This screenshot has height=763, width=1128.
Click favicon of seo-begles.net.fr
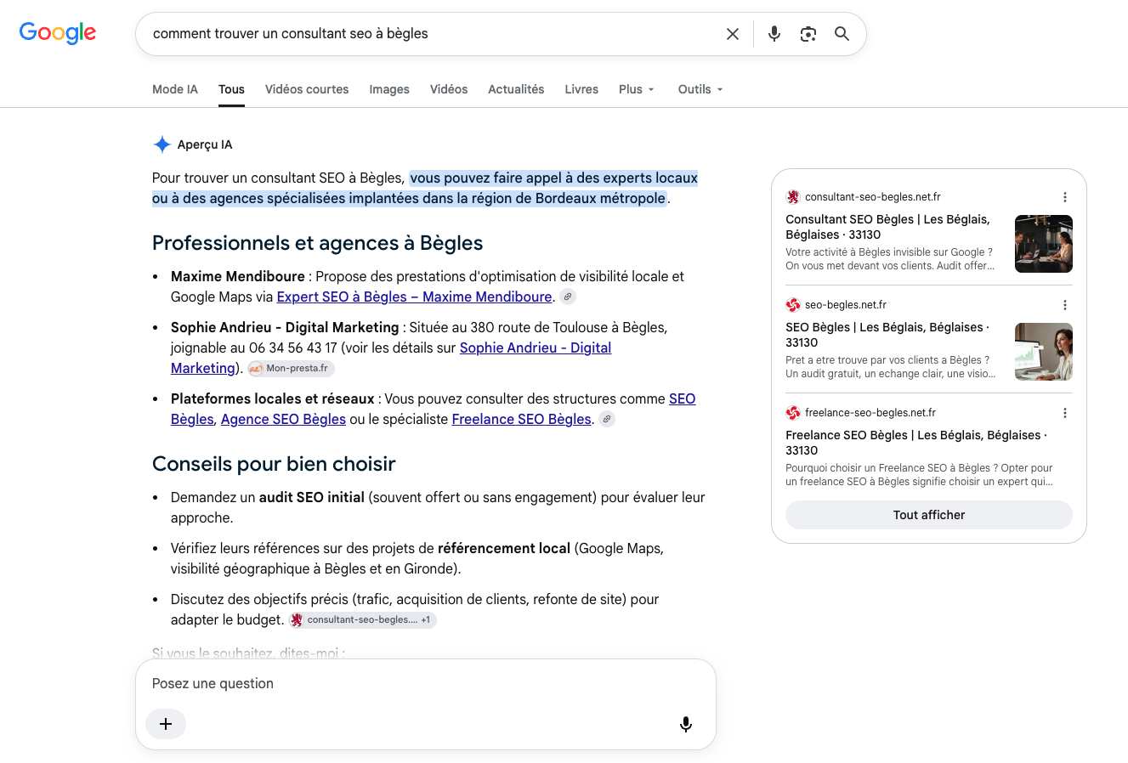pyautogui.click(x=793, y=305)
